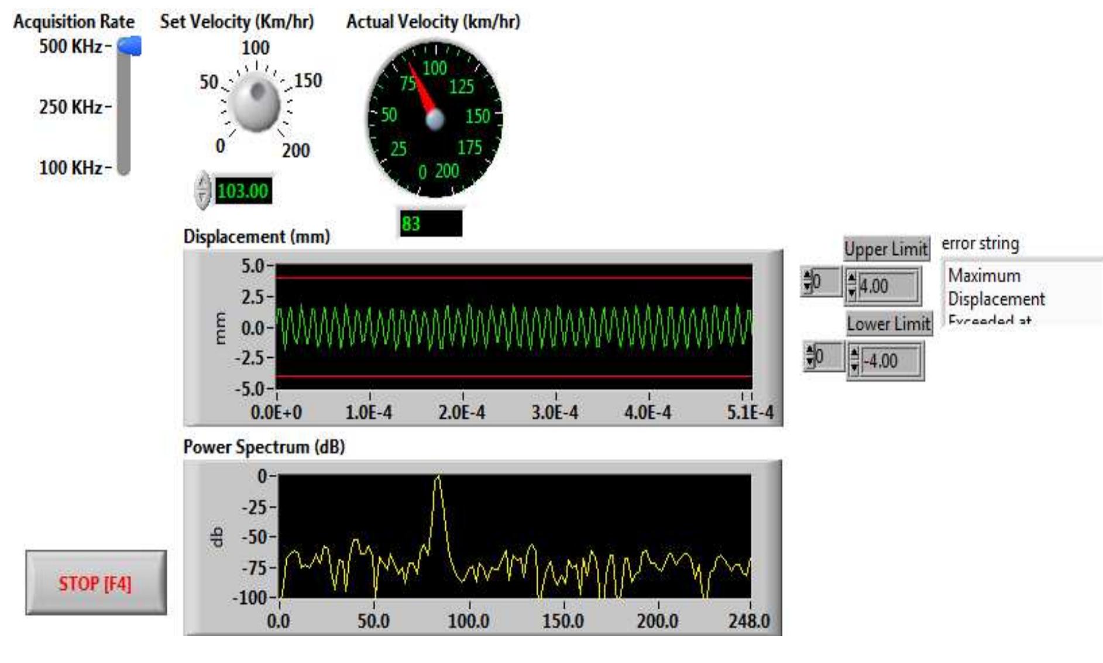Click the 248.0 x-axis label on Power Spectrum
1103x663 pixels.
coord(749,621)
